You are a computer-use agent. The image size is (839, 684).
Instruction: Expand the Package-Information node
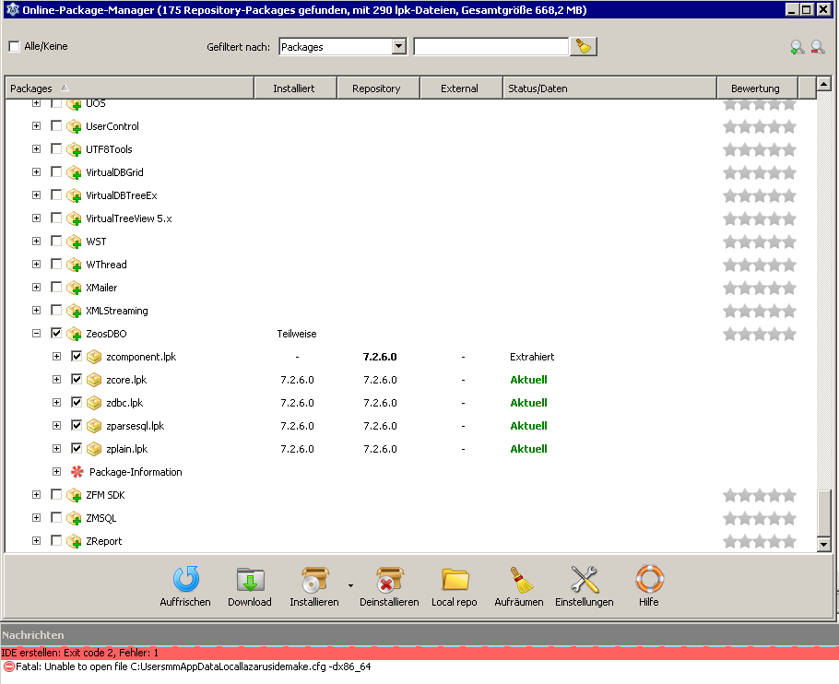[56, 472]
